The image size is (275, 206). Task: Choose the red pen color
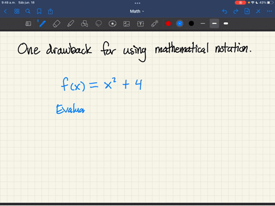click(168, 23)
